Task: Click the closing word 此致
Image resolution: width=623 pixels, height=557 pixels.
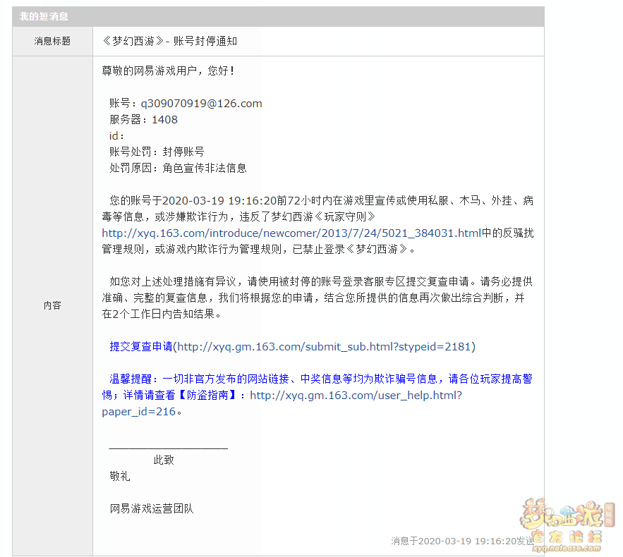Action: [164, 460]
